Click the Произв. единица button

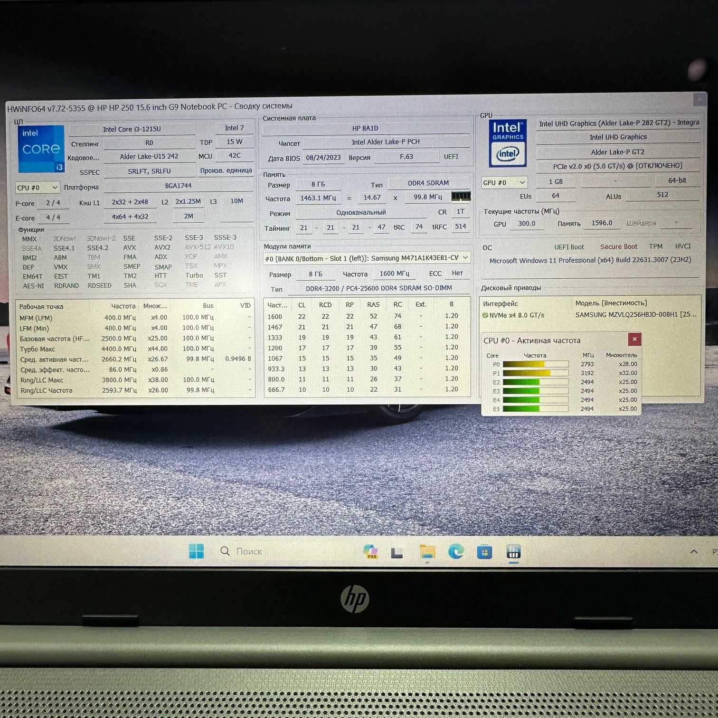point(226,170)
